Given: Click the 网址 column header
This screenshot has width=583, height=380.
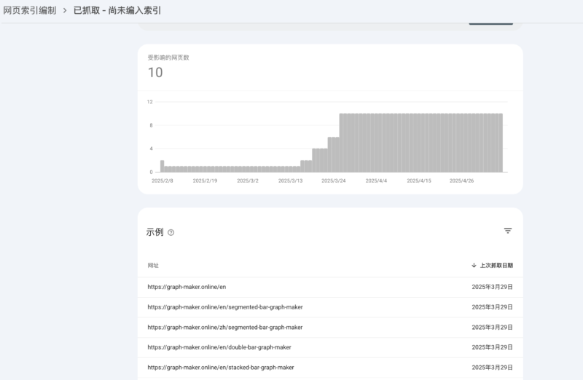Looking at the screenshot, I should tap(153, 266).
